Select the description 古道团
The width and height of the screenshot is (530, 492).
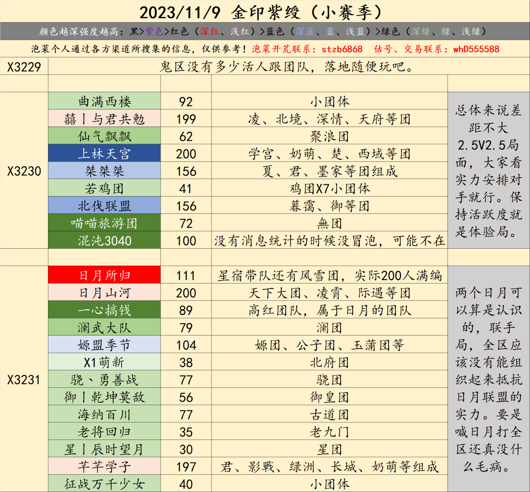pyautogui.click(x=330, y=414)
